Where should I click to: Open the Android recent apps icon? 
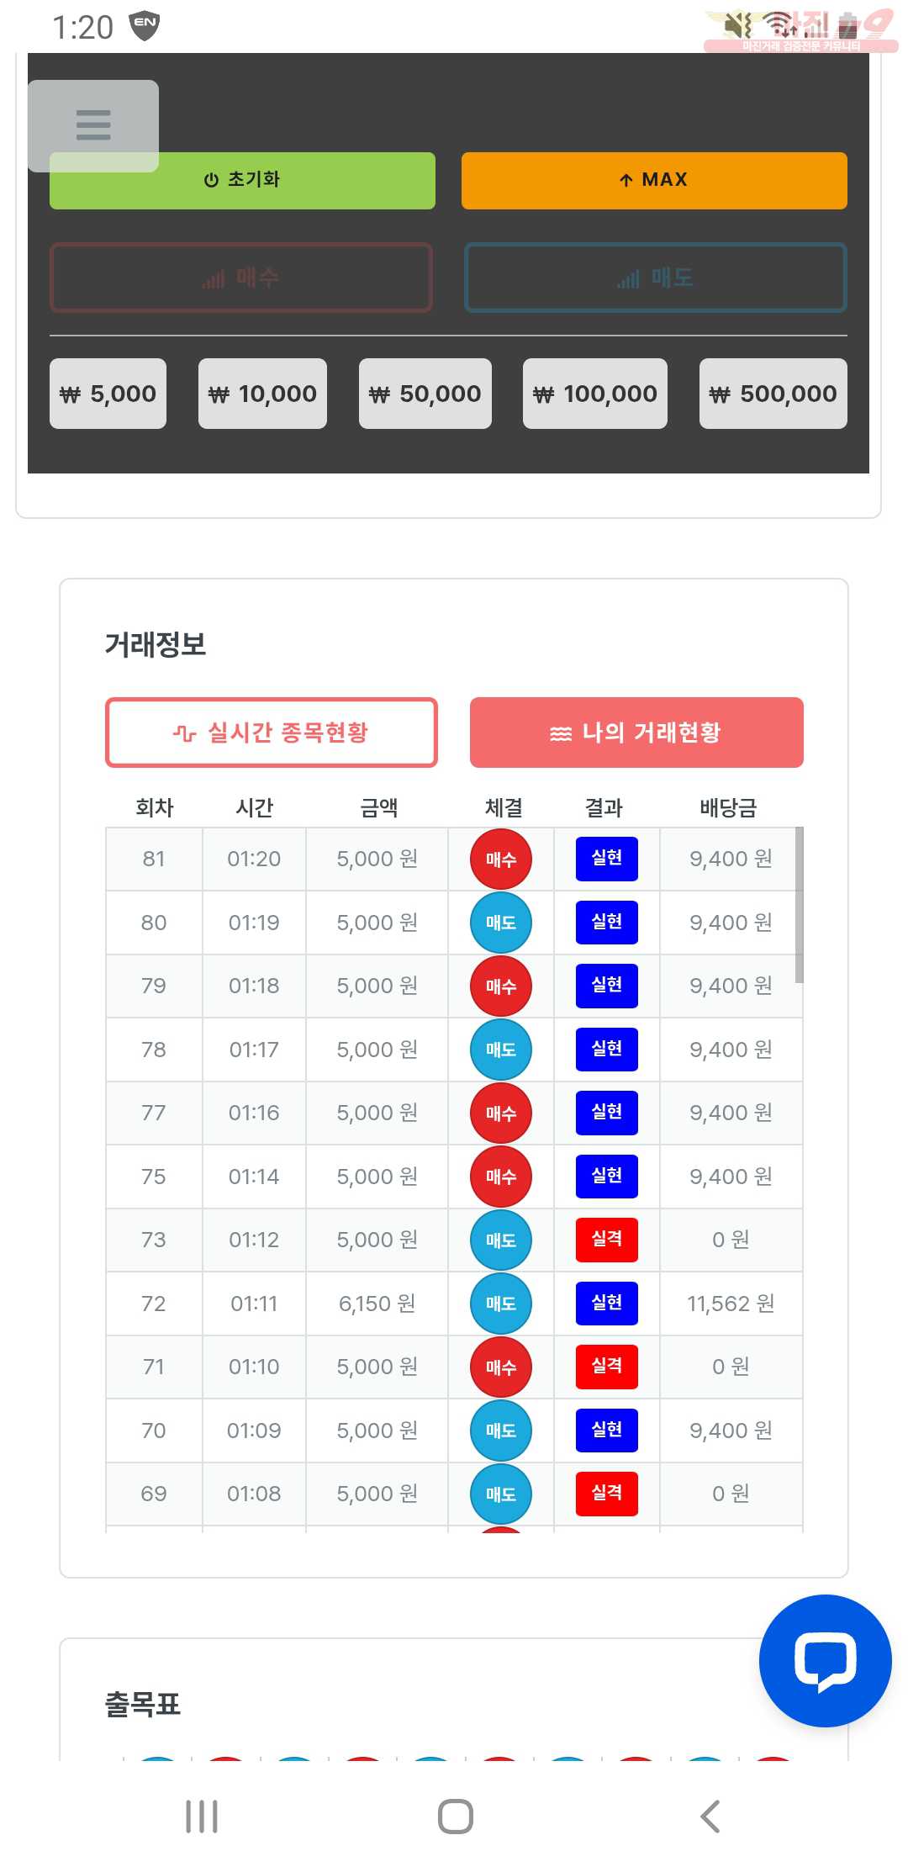(x=202, y=1817)
